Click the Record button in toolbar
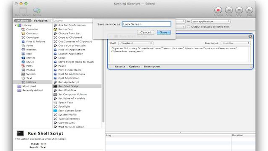268x151 pixels. click(218, 10)
